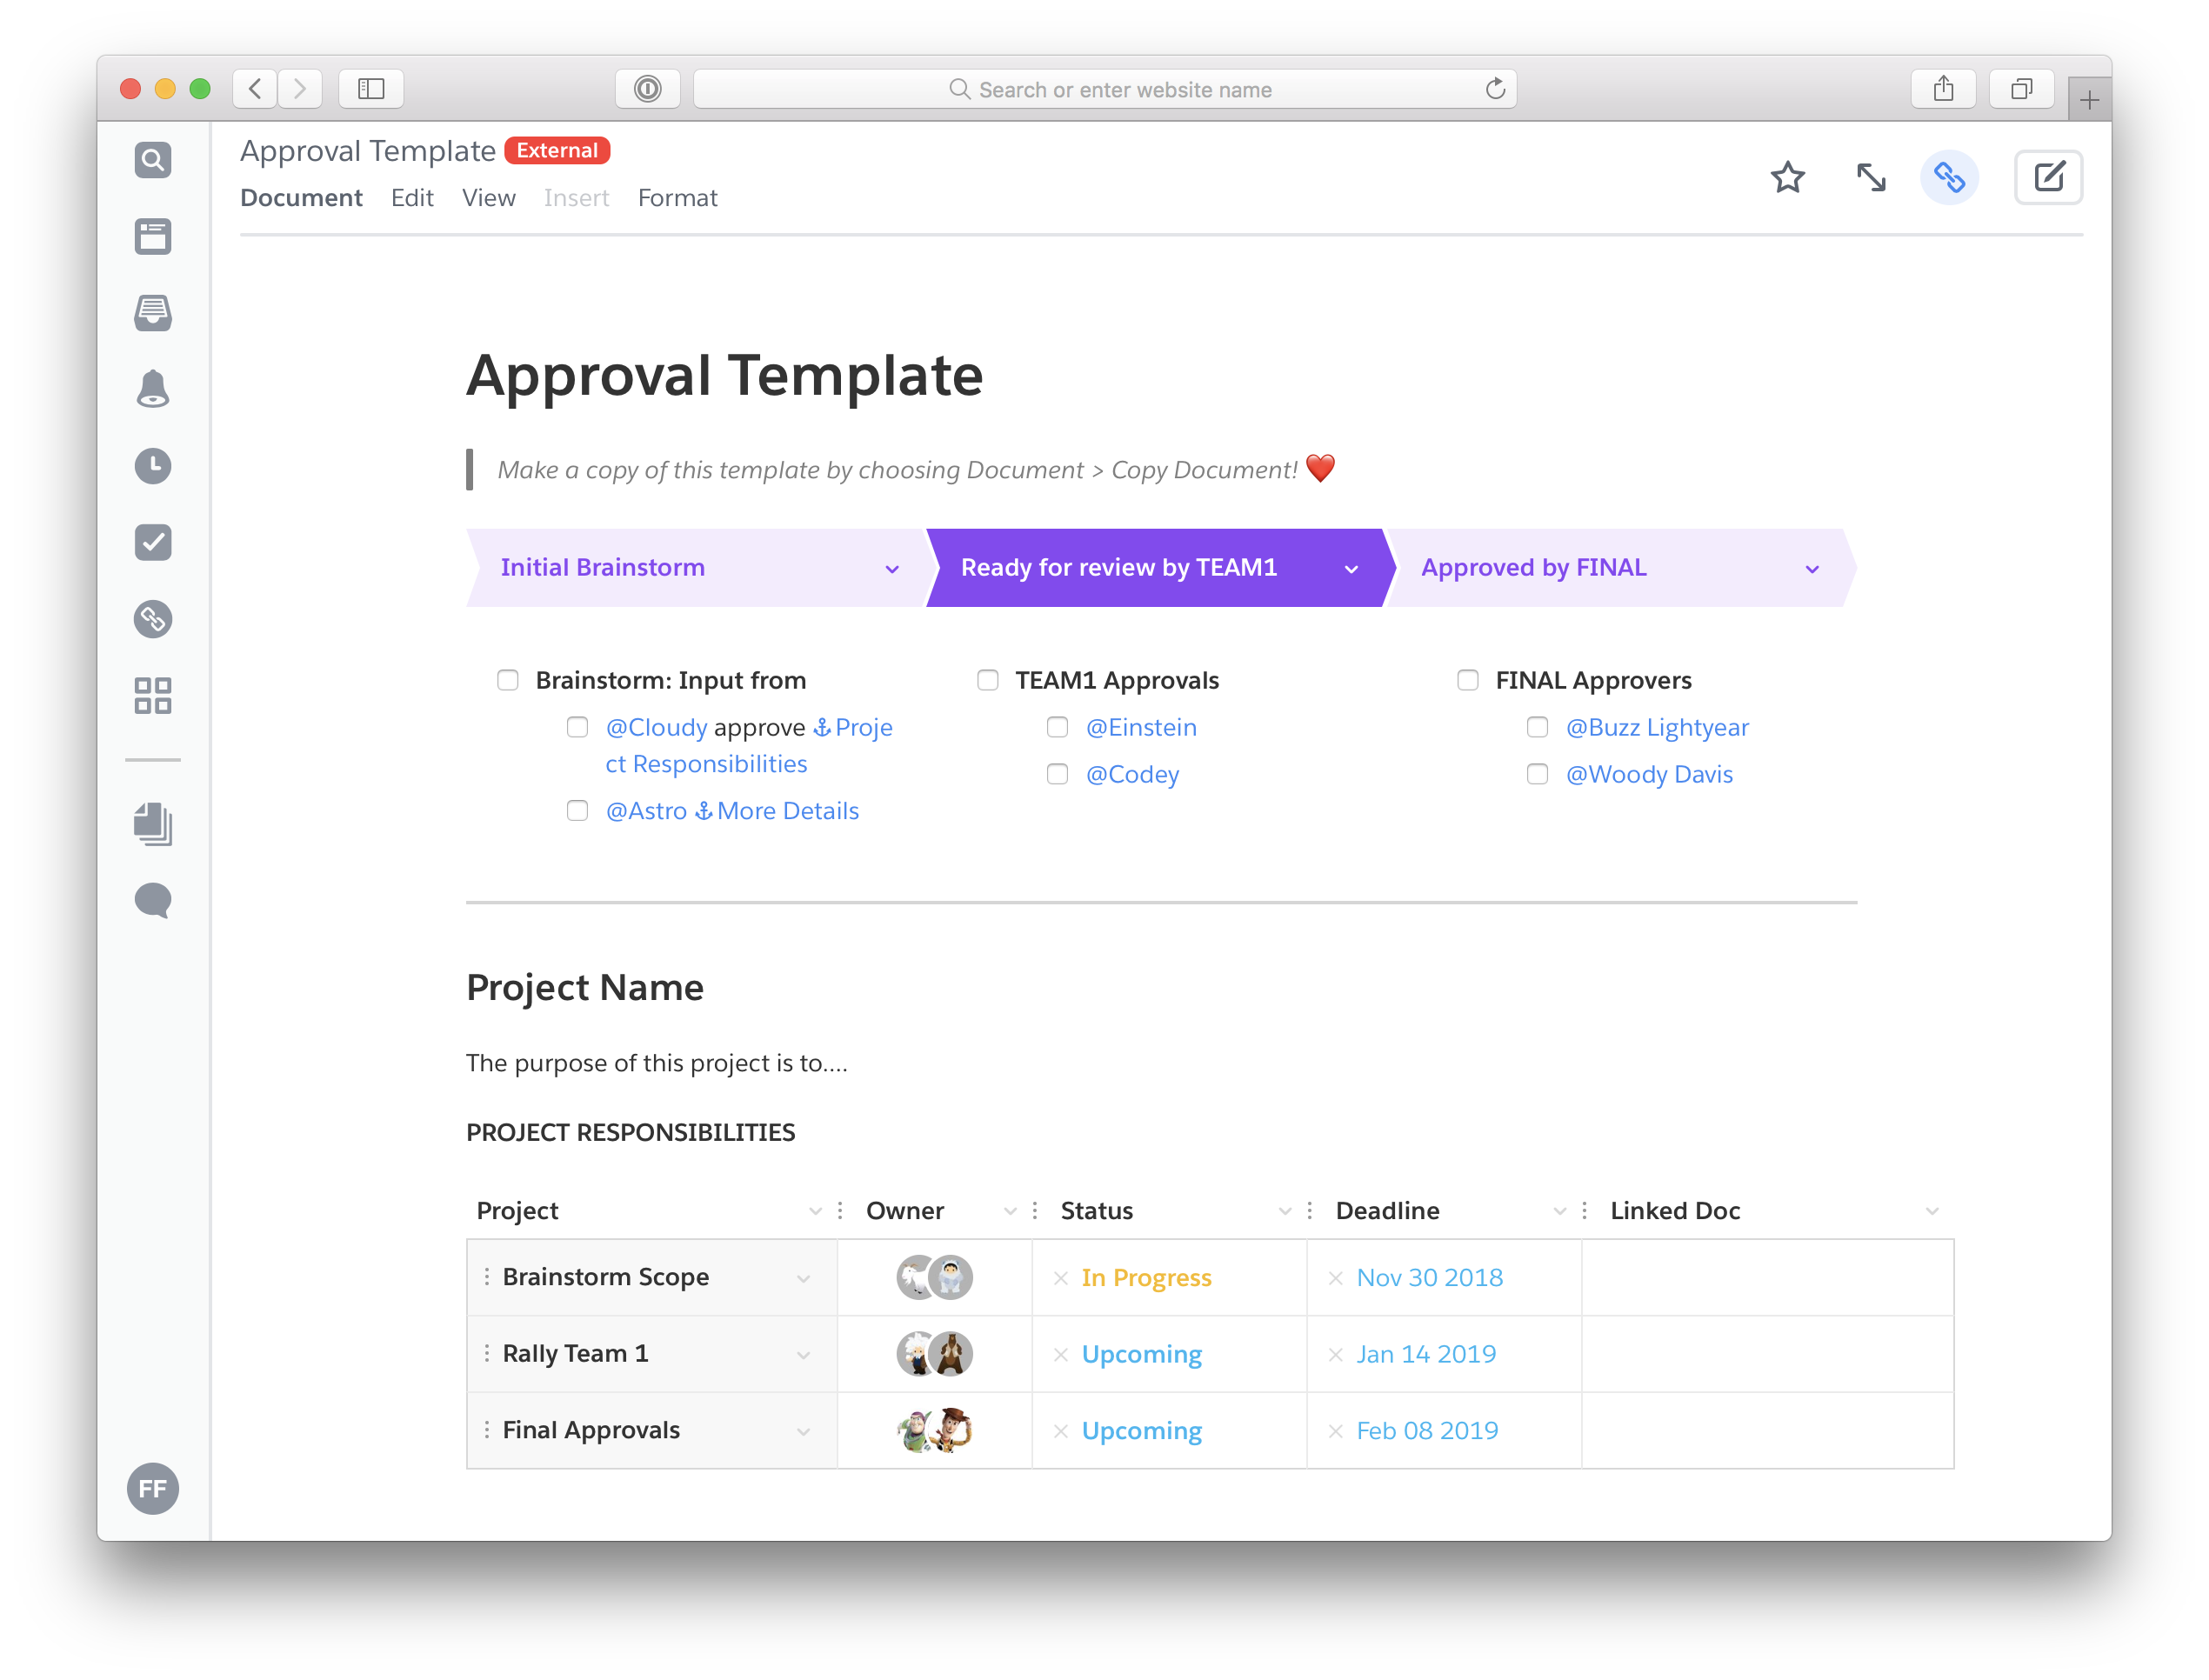Screen dimensions: 2209x1680
Task: Open Approved by FINAL stage dropdown
Action: tap(1811, 569)
